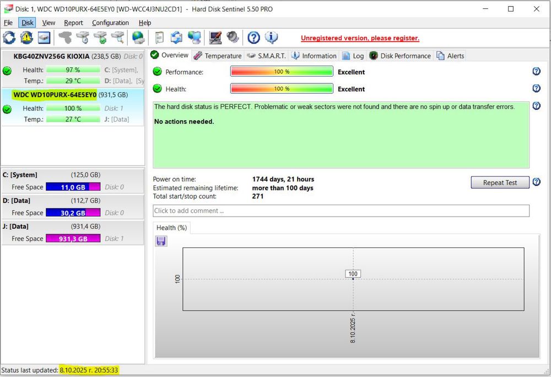The image size is (551, 377).
Task: Click the help icon beside Performance rating
Action: coord(536,71)
